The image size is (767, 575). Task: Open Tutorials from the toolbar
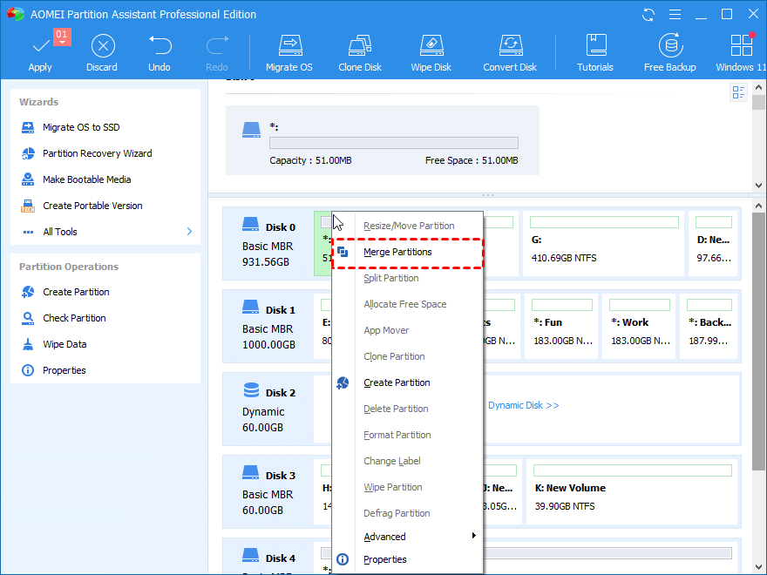coord(595,48)
